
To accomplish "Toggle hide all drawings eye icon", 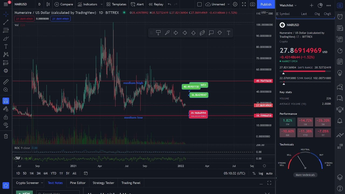I will pyautogui.click(x=6, y=125).
